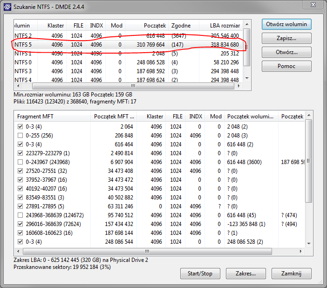The width and height of the screenshot is (327, 288).
Task: Toggle checkbox for 0-3 (4) at 248 086 544
Action: [x=20, y=242]
